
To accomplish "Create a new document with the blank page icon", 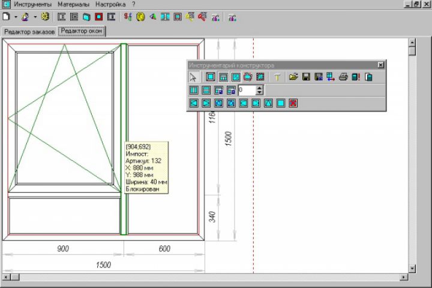I will (6, 17).
